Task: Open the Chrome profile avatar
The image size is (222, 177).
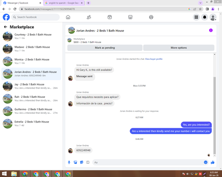Action: (213, 9)
